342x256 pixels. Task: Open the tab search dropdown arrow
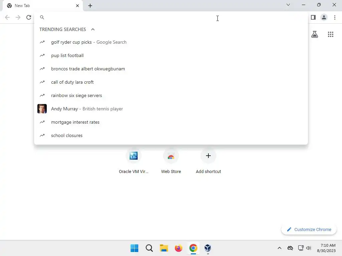[x=288, y=5]
